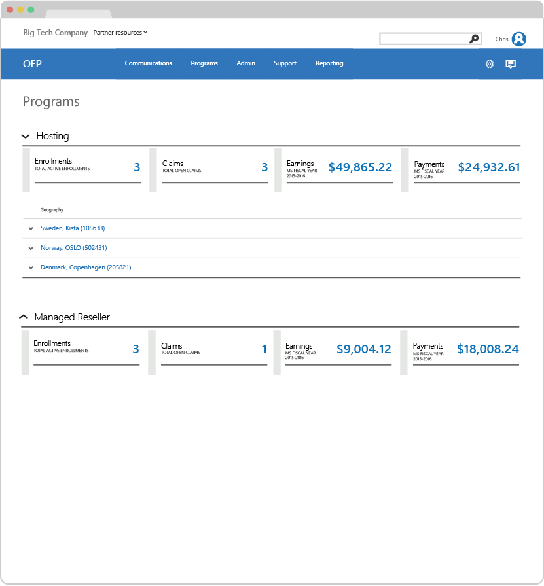
Task: Go to the Programs menu item
Action: [204, 63]
